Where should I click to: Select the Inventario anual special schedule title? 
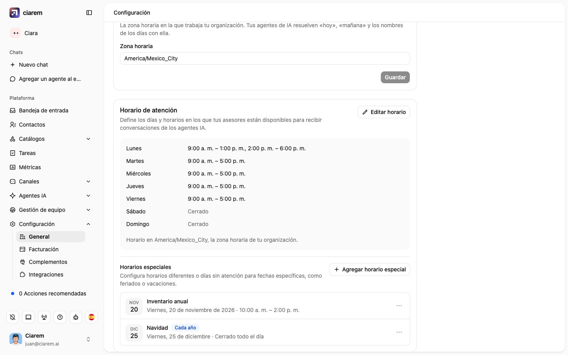click(167, 301)
